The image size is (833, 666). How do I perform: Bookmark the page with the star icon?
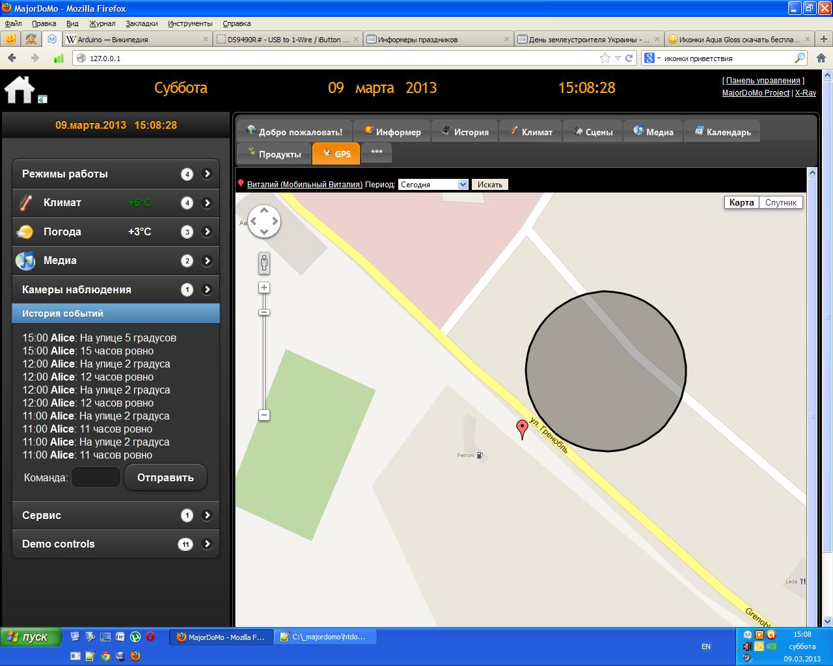point(605,58)
